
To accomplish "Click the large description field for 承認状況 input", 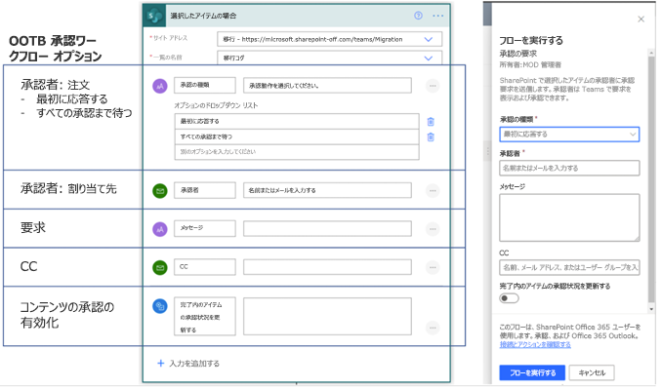I will pyautogui.click(x=327, y=317).
